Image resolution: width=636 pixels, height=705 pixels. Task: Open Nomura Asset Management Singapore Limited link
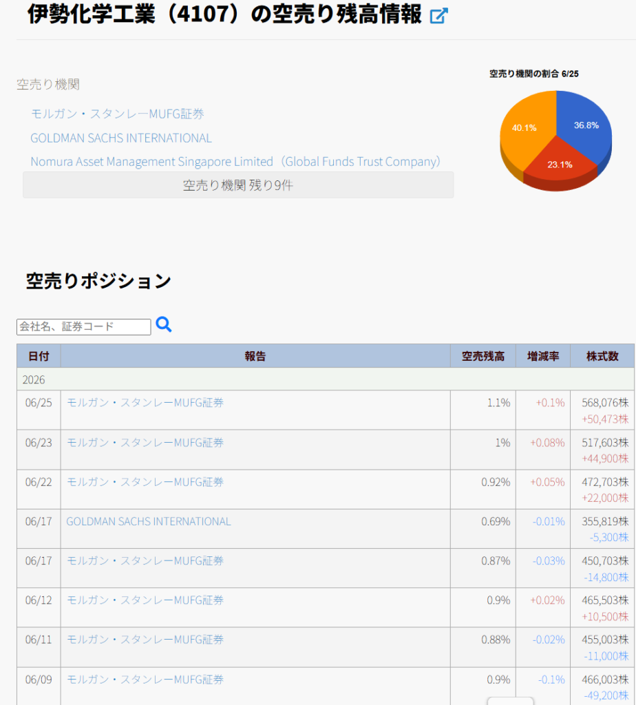235,161
